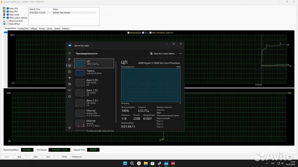Viewport: 298px width, 167px height.
Task: Switch to Powers tab
Action: (x=42, y=28)
